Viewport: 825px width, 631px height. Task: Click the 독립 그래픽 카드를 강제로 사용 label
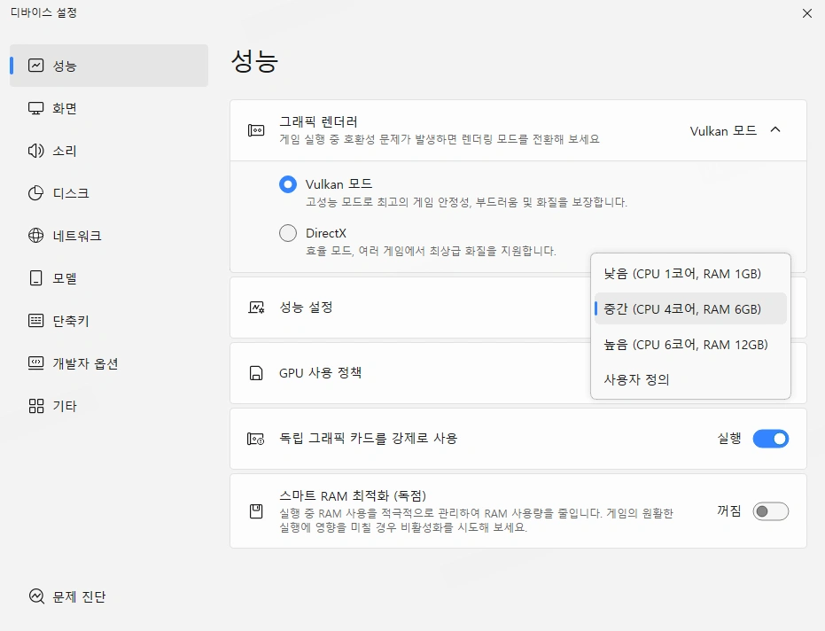pyautogui.click(x=369, y=438)
